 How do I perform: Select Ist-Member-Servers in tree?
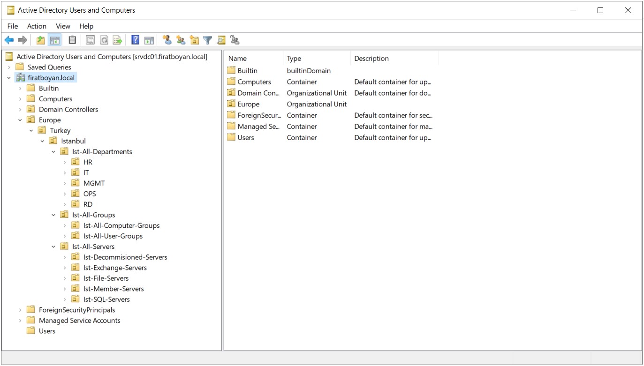point(114,289)
